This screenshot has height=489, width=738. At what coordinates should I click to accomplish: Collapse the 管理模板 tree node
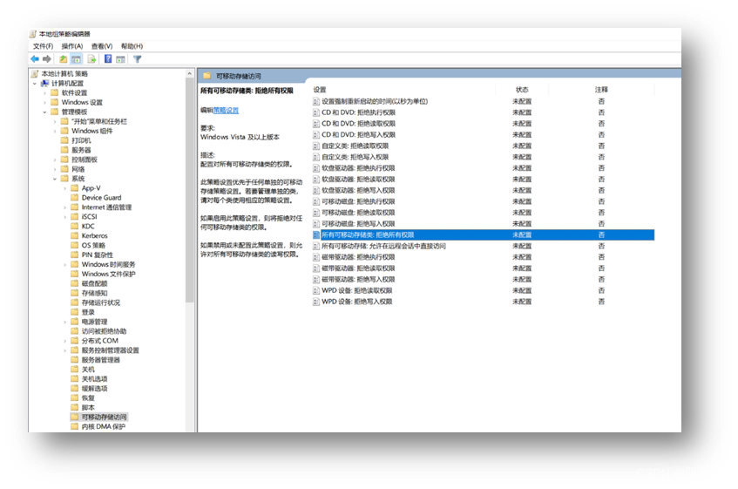click(x=44, y=112)
